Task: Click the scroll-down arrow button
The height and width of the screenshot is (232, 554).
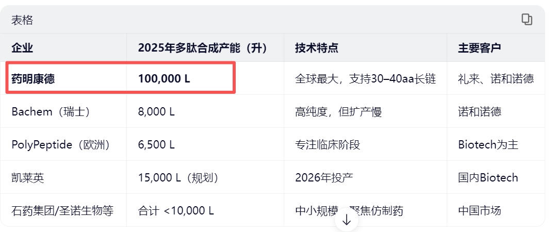Action: [347, 220]
